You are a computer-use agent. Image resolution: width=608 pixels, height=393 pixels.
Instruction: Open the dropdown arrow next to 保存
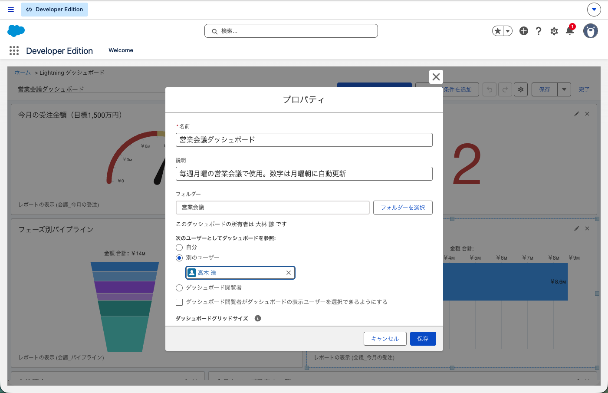pyautogui.click(x=564, y=89)
